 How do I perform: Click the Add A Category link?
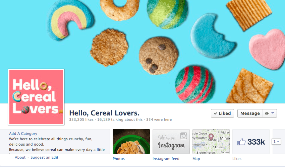[23, 134]
